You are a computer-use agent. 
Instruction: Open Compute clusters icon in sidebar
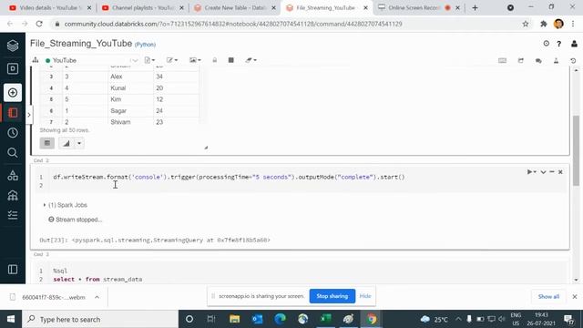pyautogui.click(x=13, y=195)
